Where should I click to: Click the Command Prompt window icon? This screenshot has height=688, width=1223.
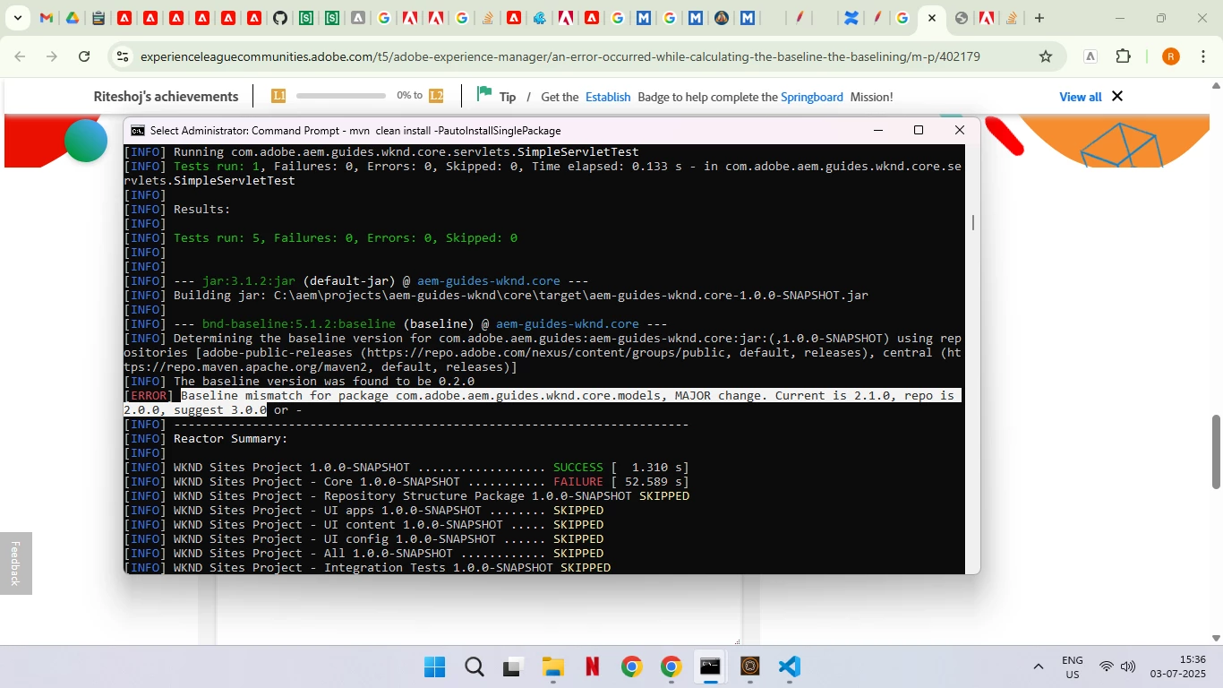tap(137, 131)
